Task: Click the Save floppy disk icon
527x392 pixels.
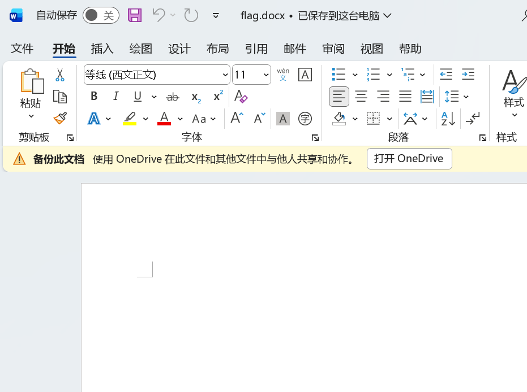Action: [135, 15]
